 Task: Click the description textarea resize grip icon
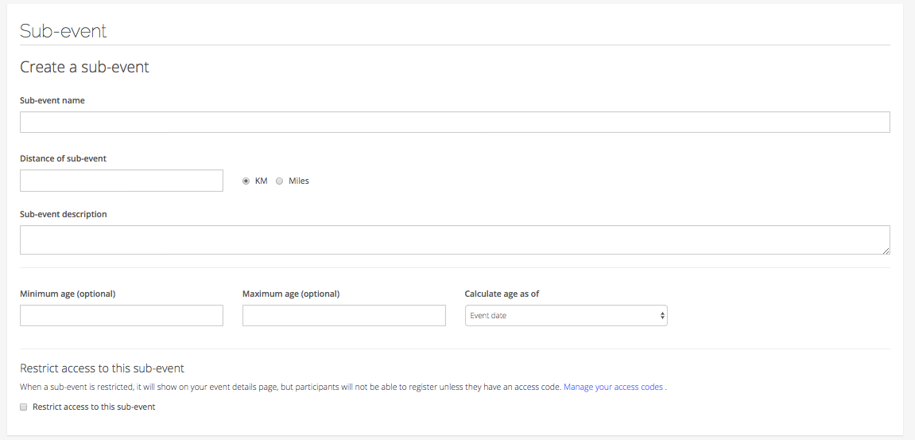coord(886,250)
